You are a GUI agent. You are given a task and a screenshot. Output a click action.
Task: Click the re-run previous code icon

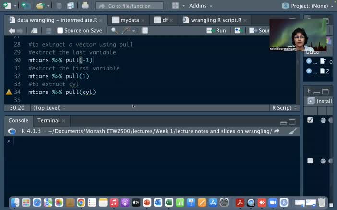point(237,30)
